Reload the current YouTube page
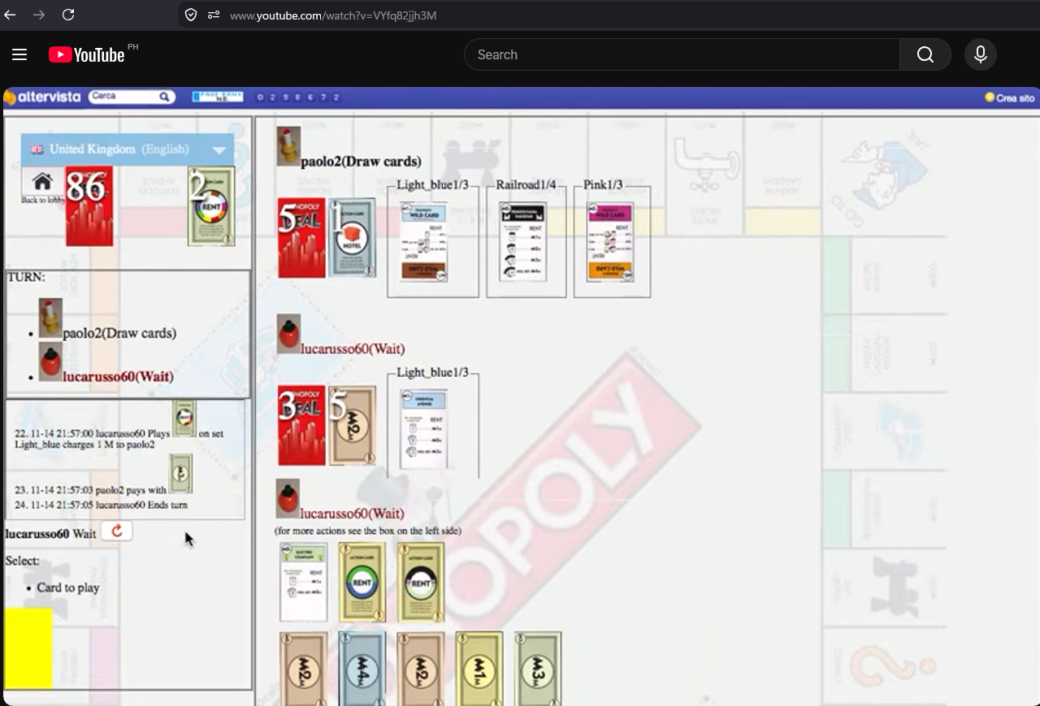The image size is (1040, 706). [x=68, y=15]
